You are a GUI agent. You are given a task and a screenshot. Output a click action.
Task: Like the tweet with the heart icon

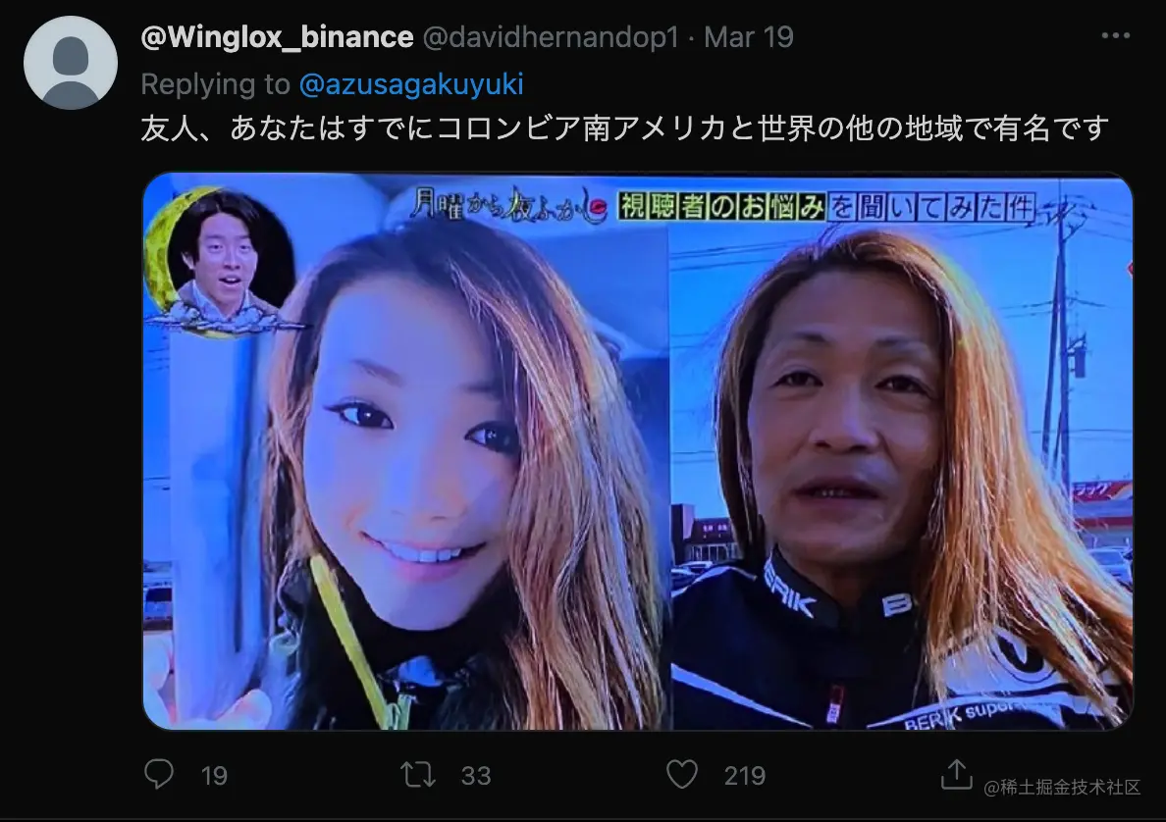tap(682, 775)
